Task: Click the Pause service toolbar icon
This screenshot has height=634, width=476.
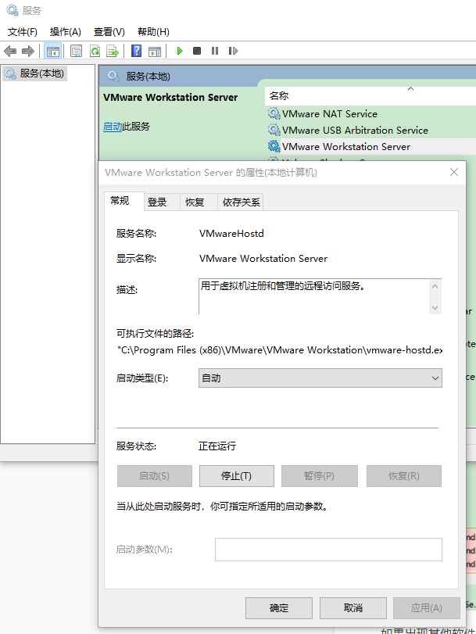Action: (x=215, y=51)
